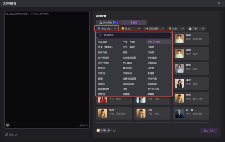Focus the 搜尋語言 search field
The image size is (225, 142).
tap(134, 35)
